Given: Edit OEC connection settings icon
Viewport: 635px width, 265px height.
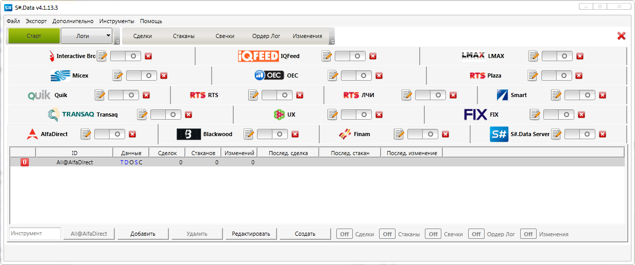Looking at the screenshot, I should coord(333,75).
